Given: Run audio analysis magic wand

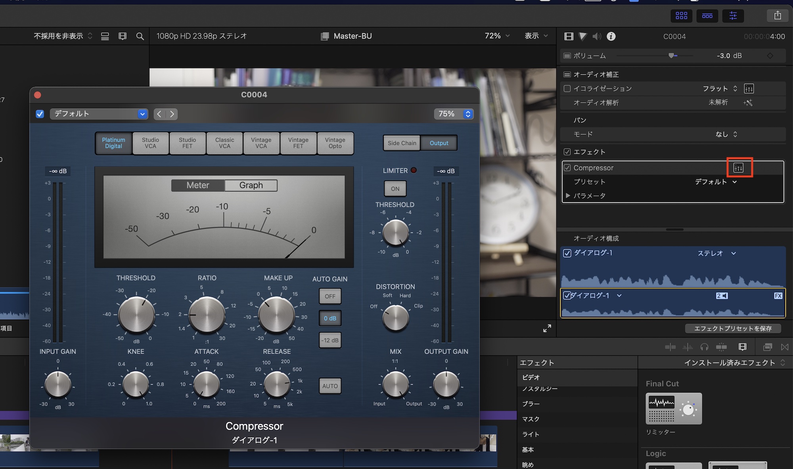Looking at the screenshot, I should pyautogui.click(x=748, y=103).
